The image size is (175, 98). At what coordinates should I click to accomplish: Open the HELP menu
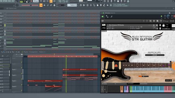(13, 1)
